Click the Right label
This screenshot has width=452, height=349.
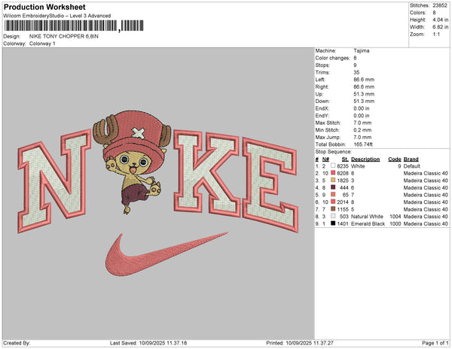(x=322, y=86)
